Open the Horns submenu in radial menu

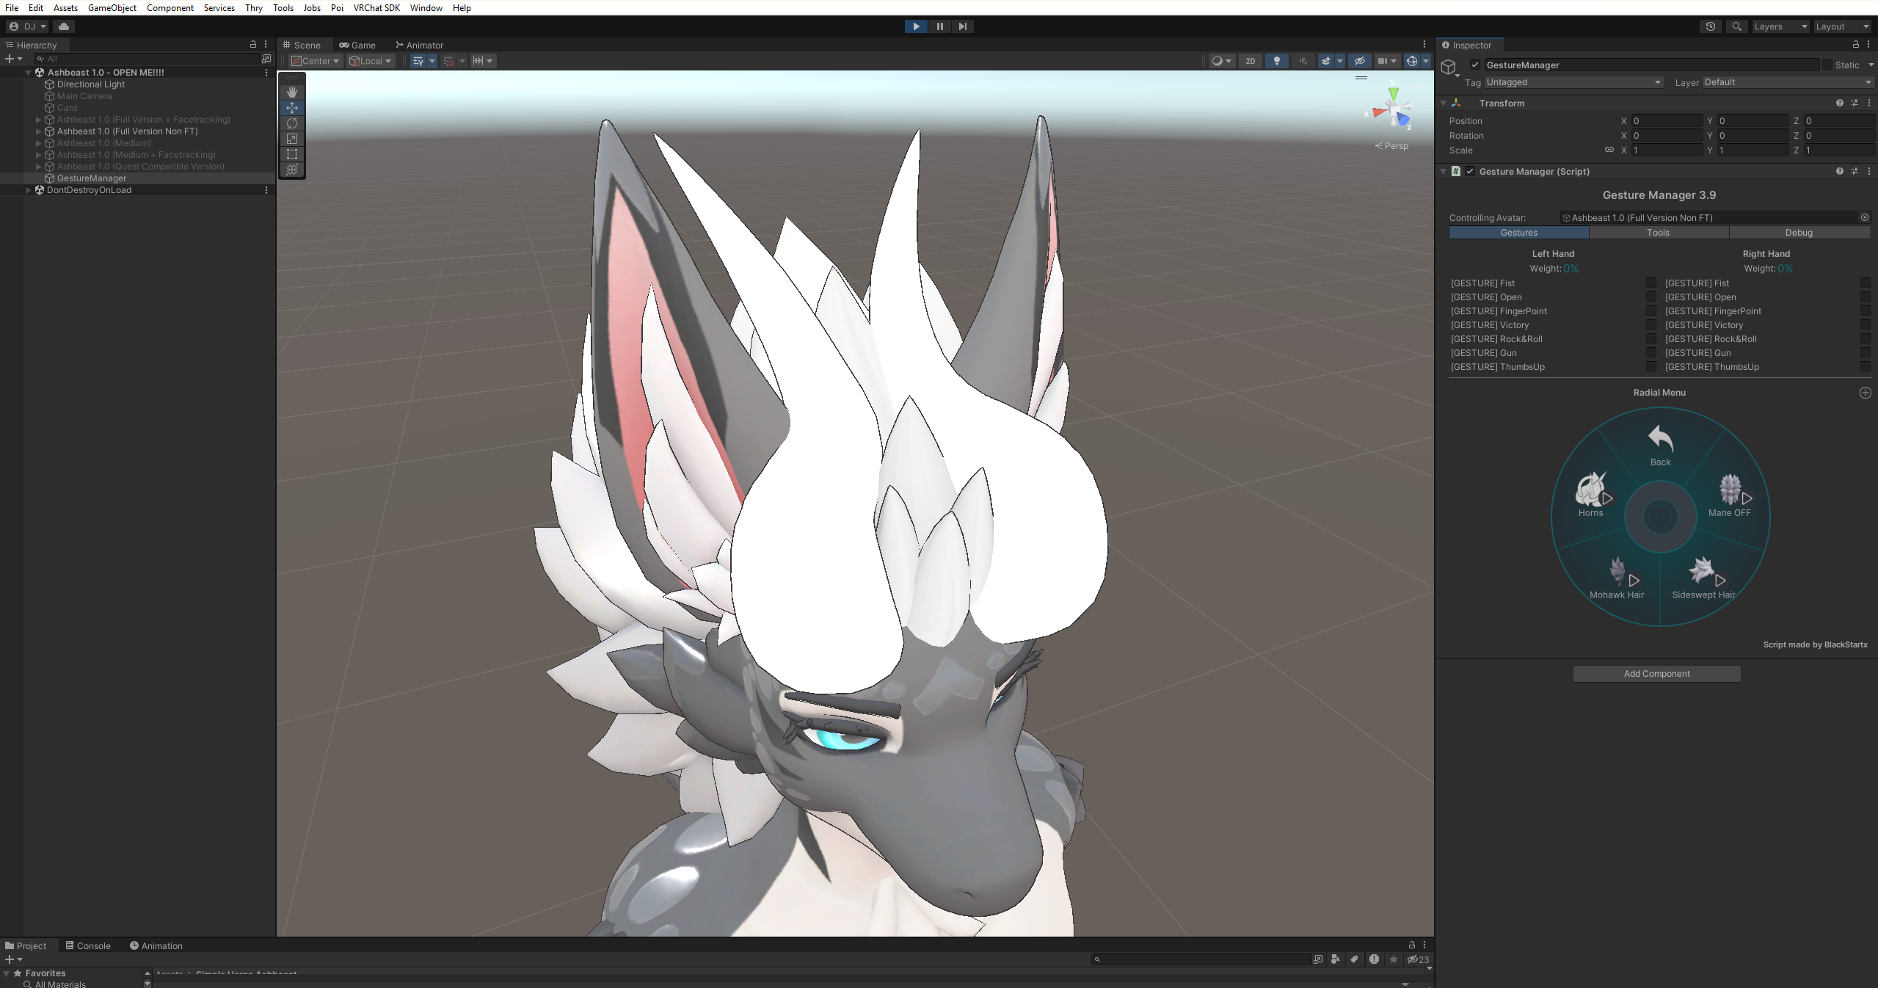click(x=1591, y=495)
